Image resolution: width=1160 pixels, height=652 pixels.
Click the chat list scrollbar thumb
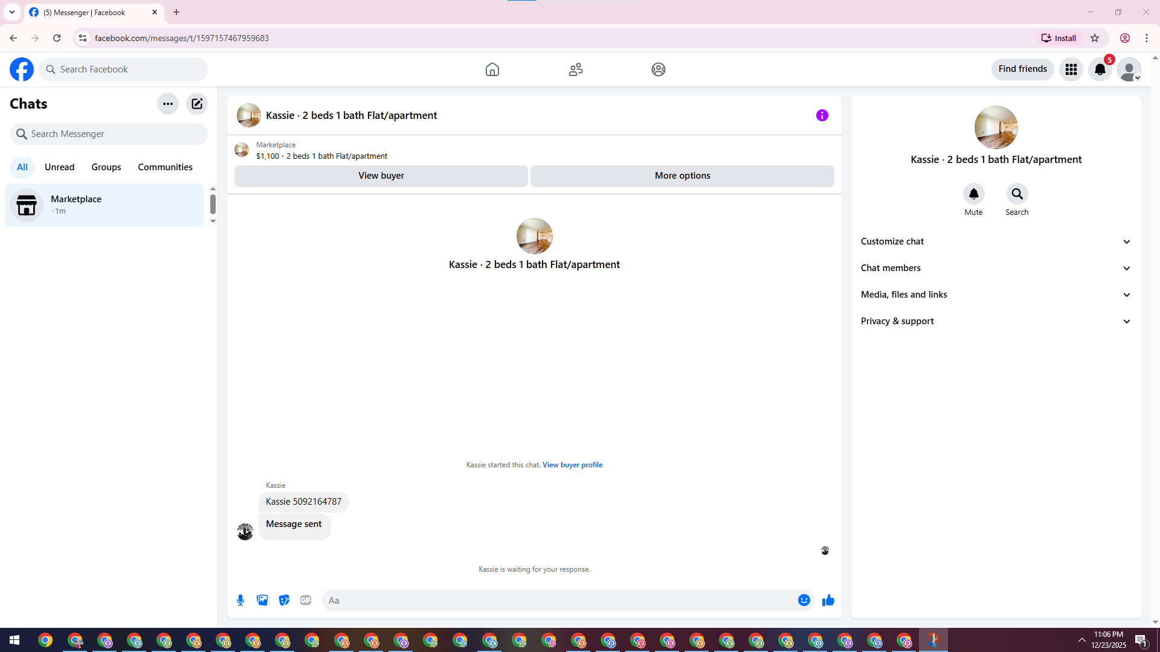pyautogui.click(x=213, y=204)
